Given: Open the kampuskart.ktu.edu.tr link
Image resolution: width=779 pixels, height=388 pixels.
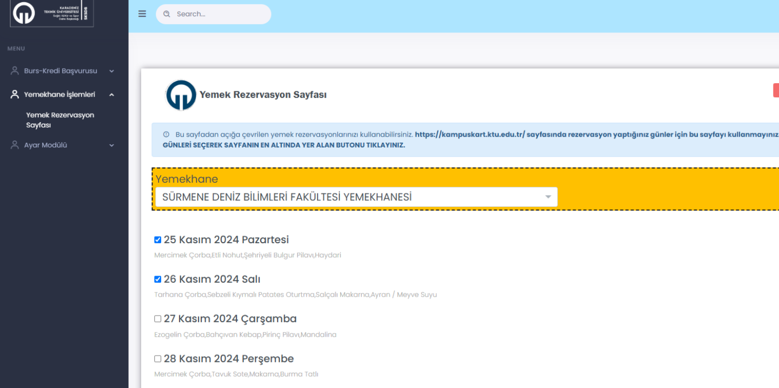Looking at the screenshot, I should (x=469, y=134).
